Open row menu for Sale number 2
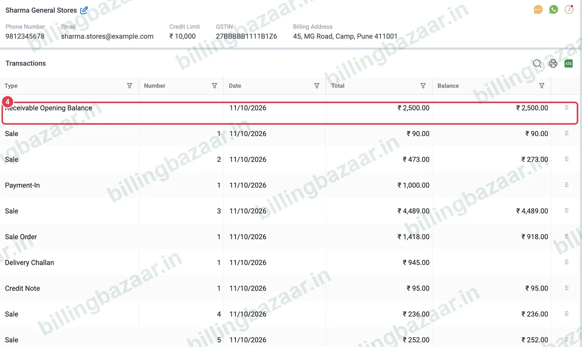 567,159
